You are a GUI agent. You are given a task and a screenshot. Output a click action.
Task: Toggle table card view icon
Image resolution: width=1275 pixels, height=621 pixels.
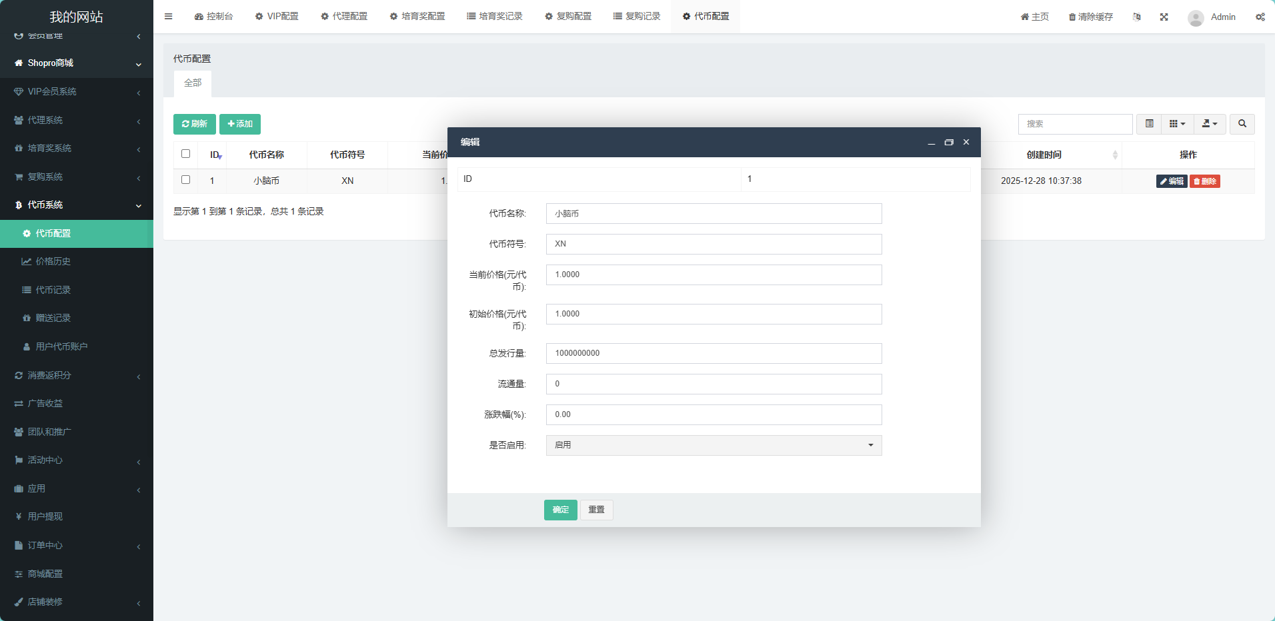click(1149, 124)
